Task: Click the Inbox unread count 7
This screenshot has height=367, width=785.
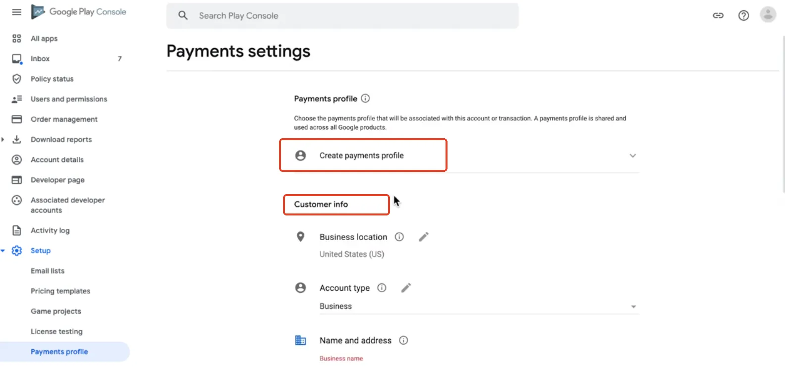Action: [119, 58]
